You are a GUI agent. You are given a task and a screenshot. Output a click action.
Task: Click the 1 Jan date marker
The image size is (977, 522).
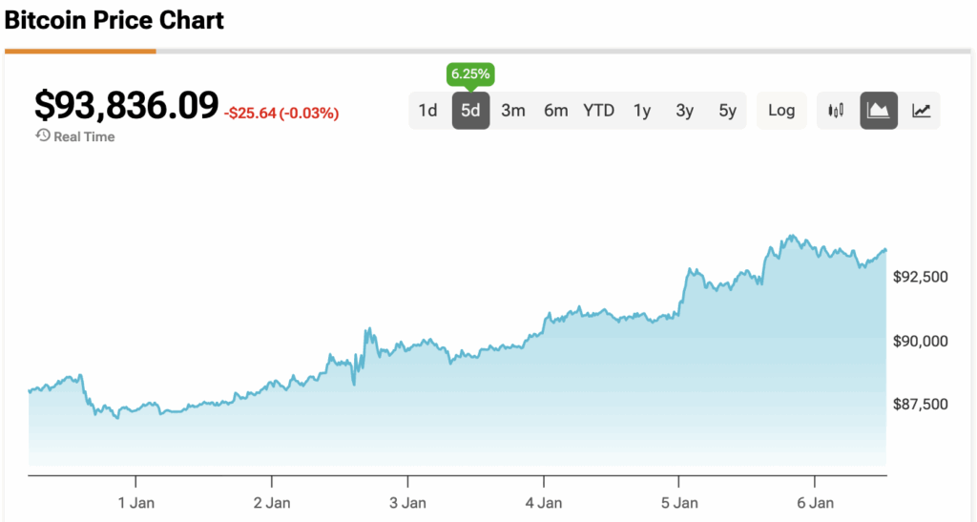coord(135,502)
